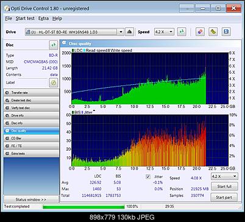This screenshot has width=245, height=222.
Task: Click the LDC average value 326.92
Action: pos(95,182)
